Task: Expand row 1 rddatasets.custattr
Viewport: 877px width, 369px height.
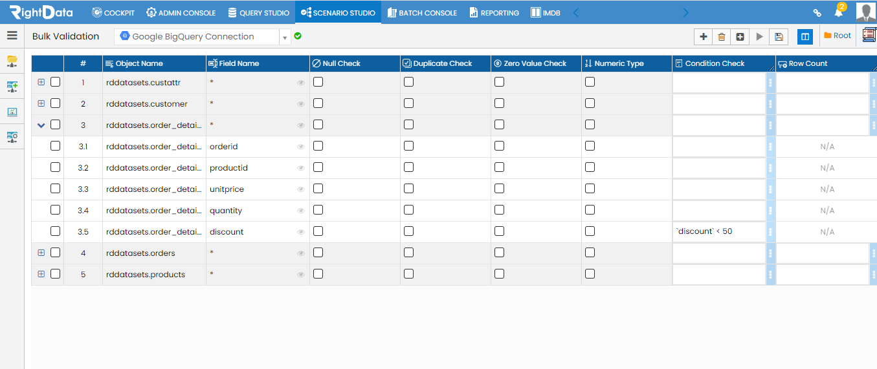Action: 41,82
